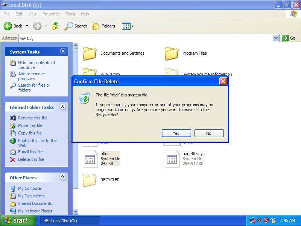Click Rename this file link
The width and height of the screenshot is (301, 226).
click(x=32, y=118)
